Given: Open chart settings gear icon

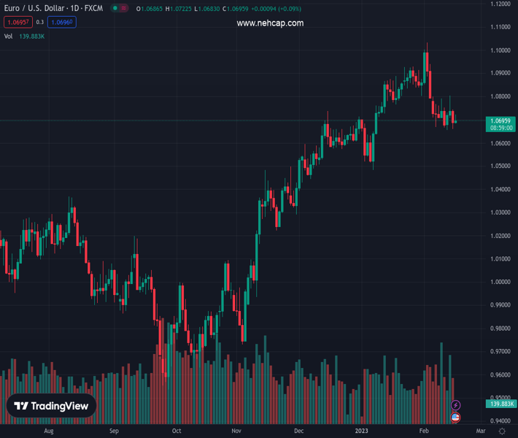Looking at the screenshot, I should coord(502,431).
